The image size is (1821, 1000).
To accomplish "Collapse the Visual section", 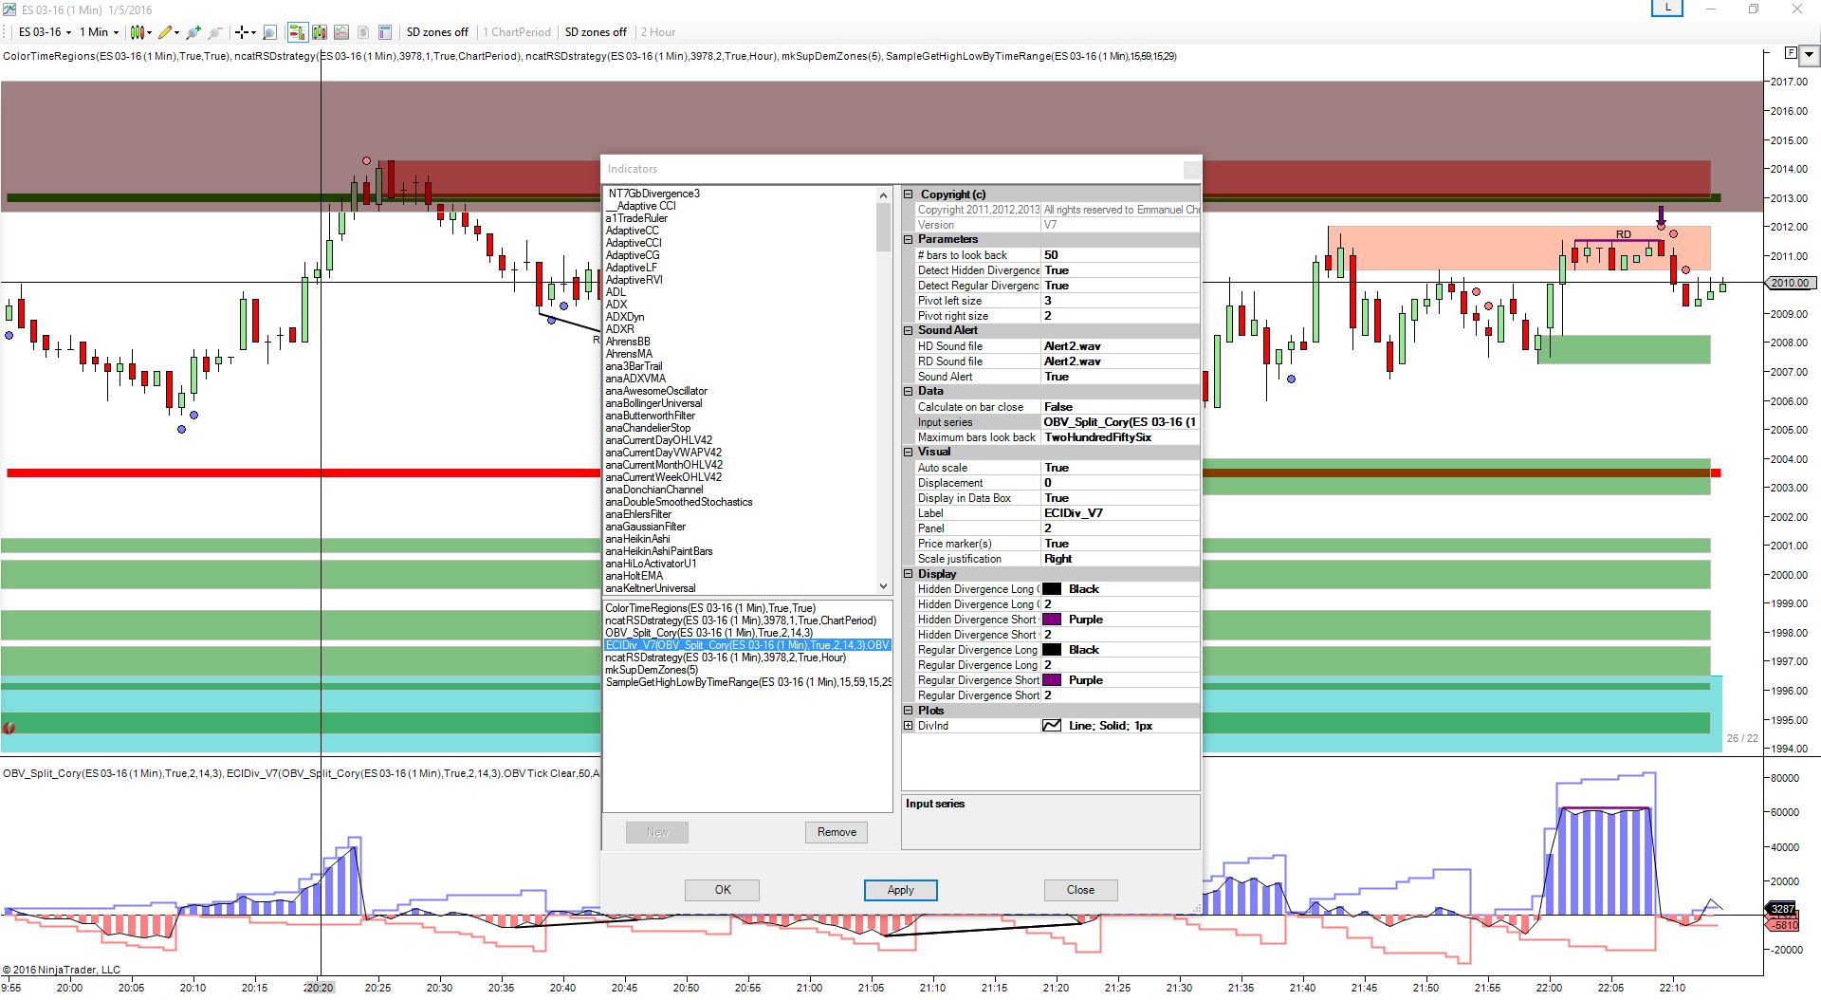I will pyautogui.click(x=909, y=453).
